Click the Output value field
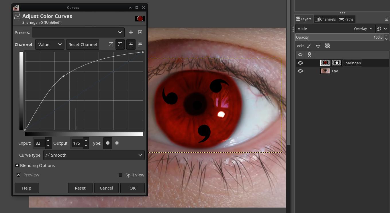This screenshot has height=213, width=390. pos(77,143)
